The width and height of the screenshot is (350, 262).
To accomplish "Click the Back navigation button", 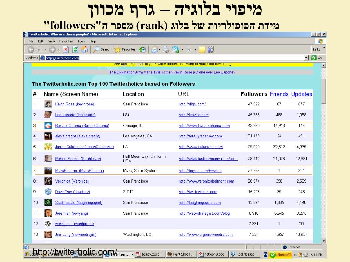I will tap(35, 49).
